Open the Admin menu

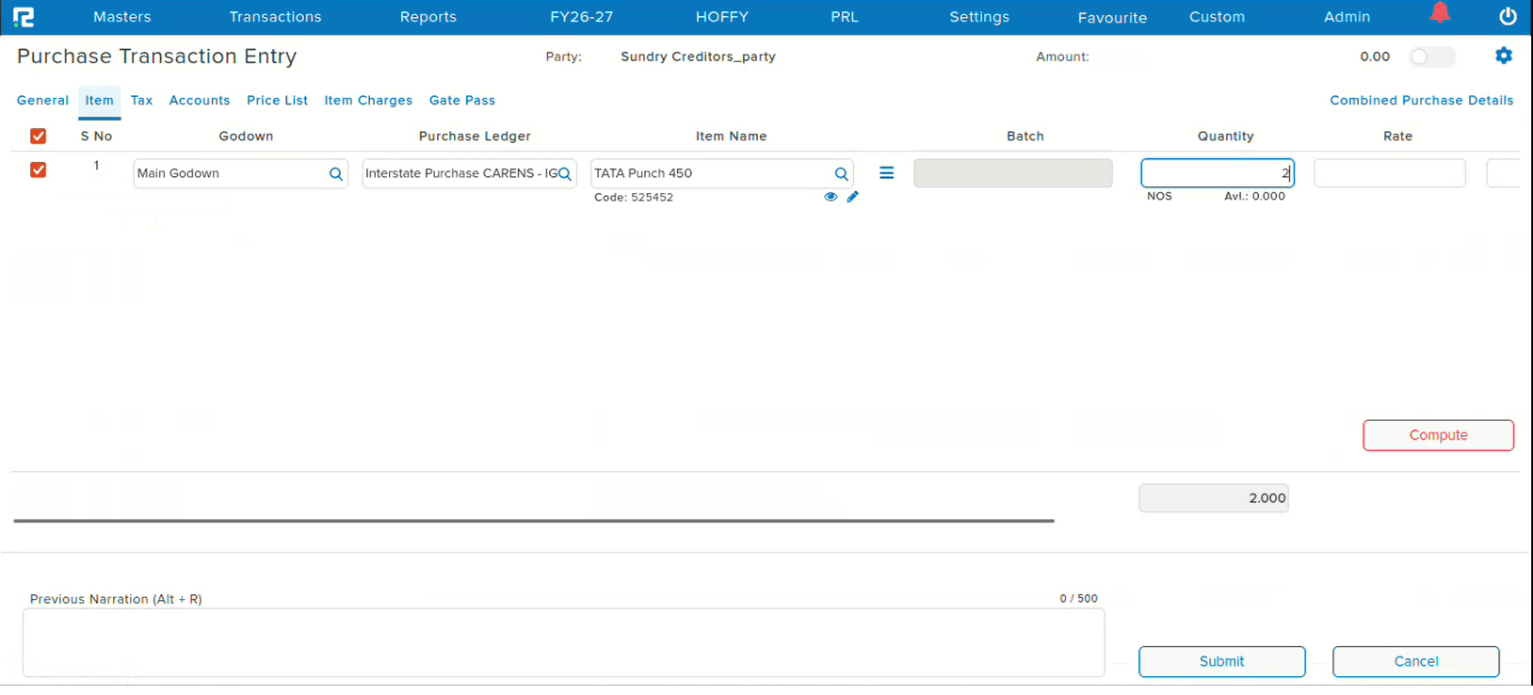[x=1347, y=17]
